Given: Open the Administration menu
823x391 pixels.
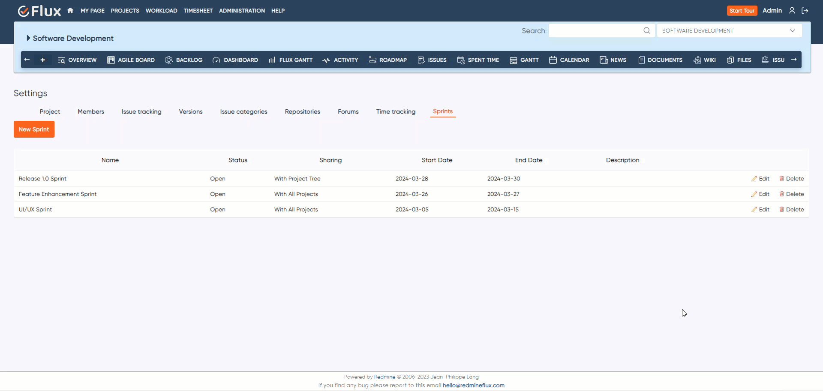Looking at the screenshot, I should [242, 11].
